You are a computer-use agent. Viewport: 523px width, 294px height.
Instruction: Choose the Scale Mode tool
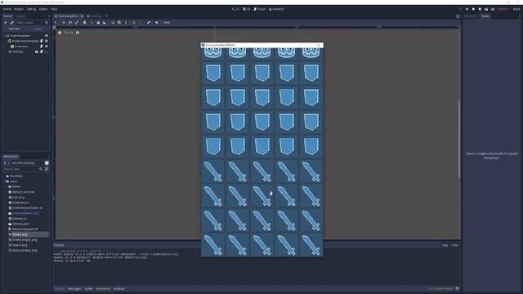77,23
